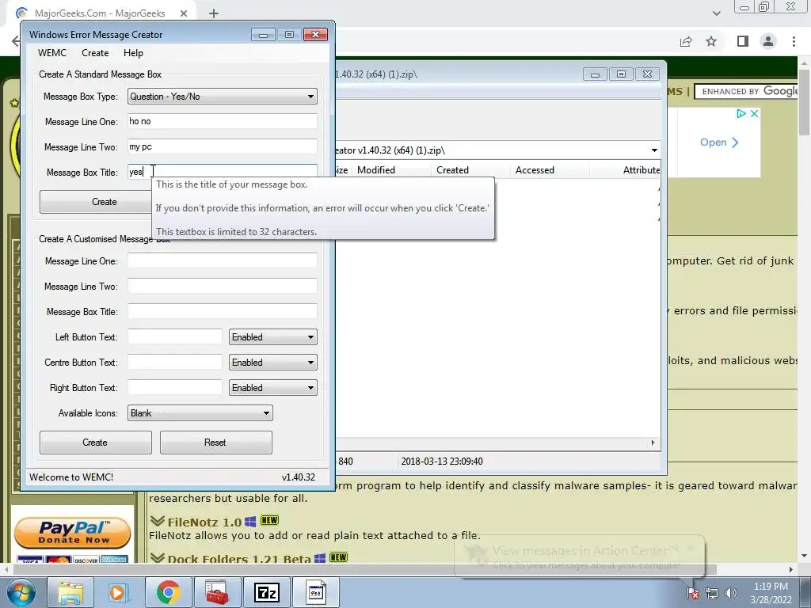
Task: Click Centre Button Text input field
Action: click(175, 362)
